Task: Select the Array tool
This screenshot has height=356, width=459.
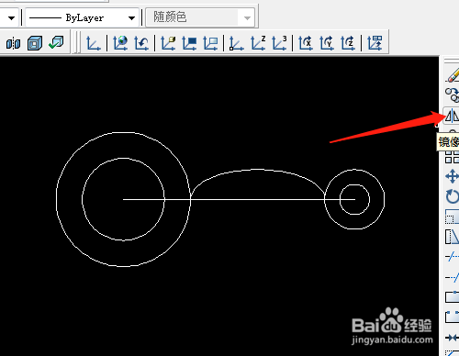Action: pyautogui.click(x=453, y=157)
